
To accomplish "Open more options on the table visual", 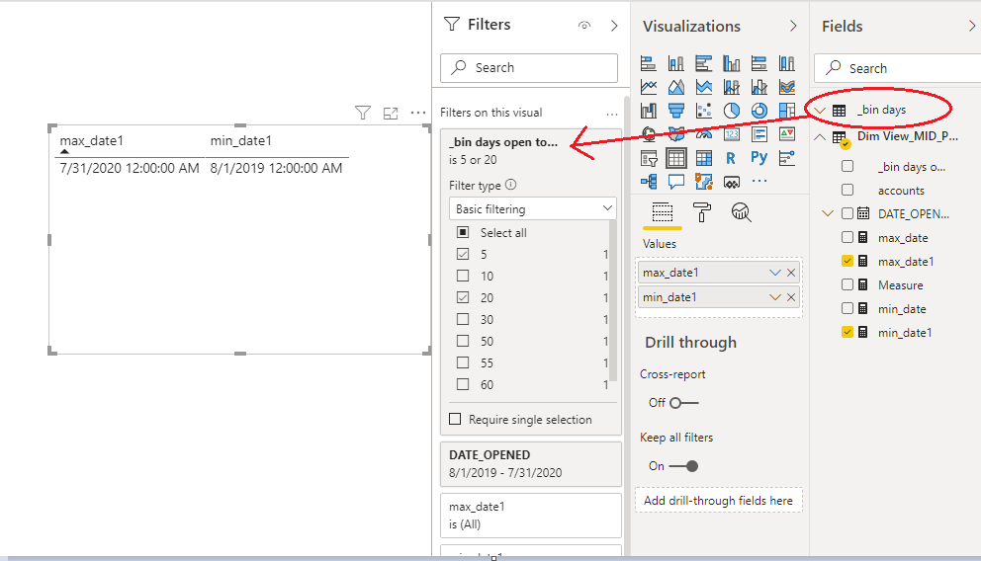I will (x=418, y=113).
